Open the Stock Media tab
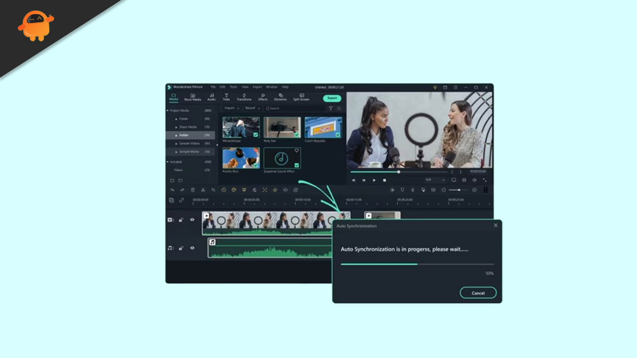This screenshot has height=358, width=637. pos(192,97)
